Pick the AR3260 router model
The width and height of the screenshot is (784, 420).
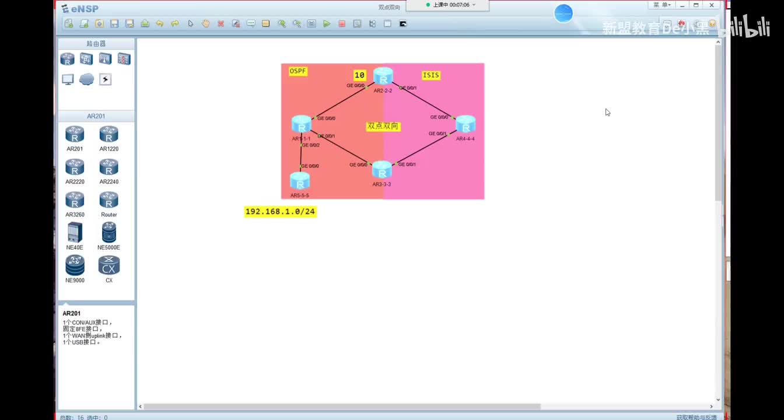coord(75,204)
